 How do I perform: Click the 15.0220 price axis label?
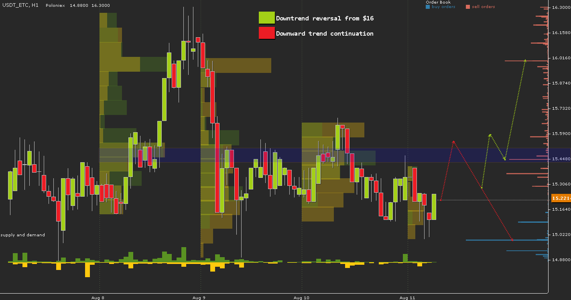point(561,234)
